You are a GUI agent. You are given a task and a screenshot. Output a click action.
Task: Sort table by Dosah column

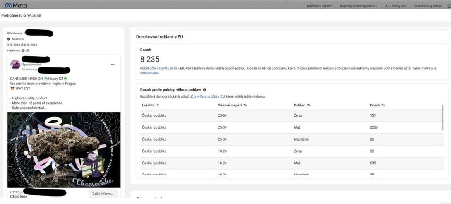377,105
